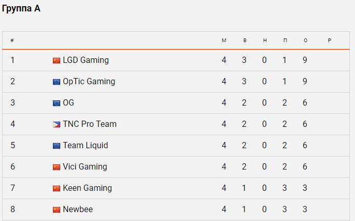
Task: Click the Группа А heading
Action: 21,9
